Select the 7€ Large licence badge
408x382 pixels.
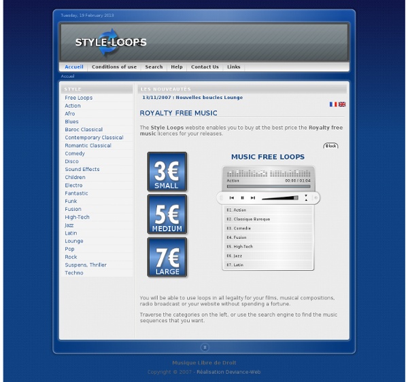[x=167, y=257]
